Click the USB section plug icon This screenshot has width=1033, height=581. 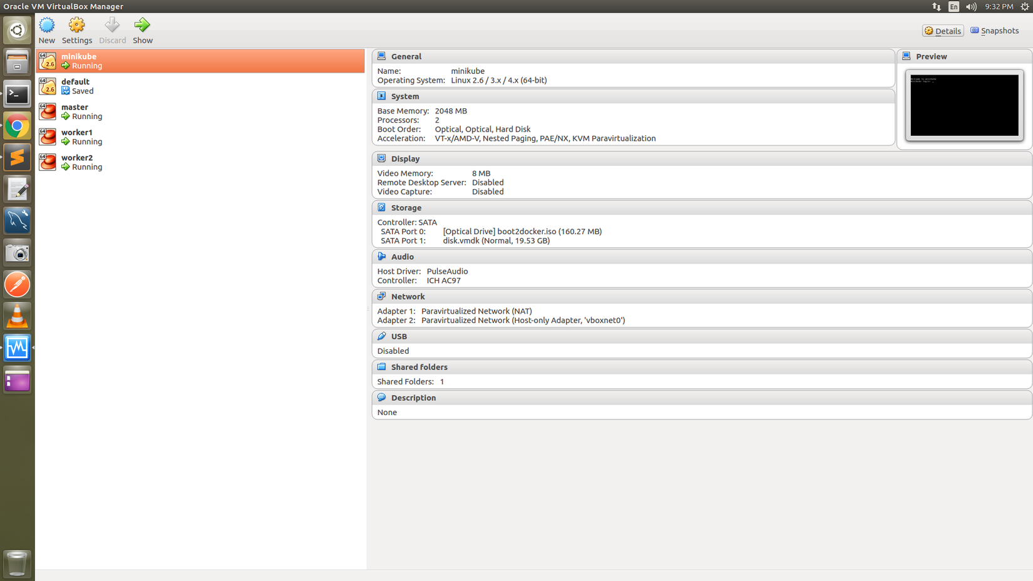click(x=381, y=336)
